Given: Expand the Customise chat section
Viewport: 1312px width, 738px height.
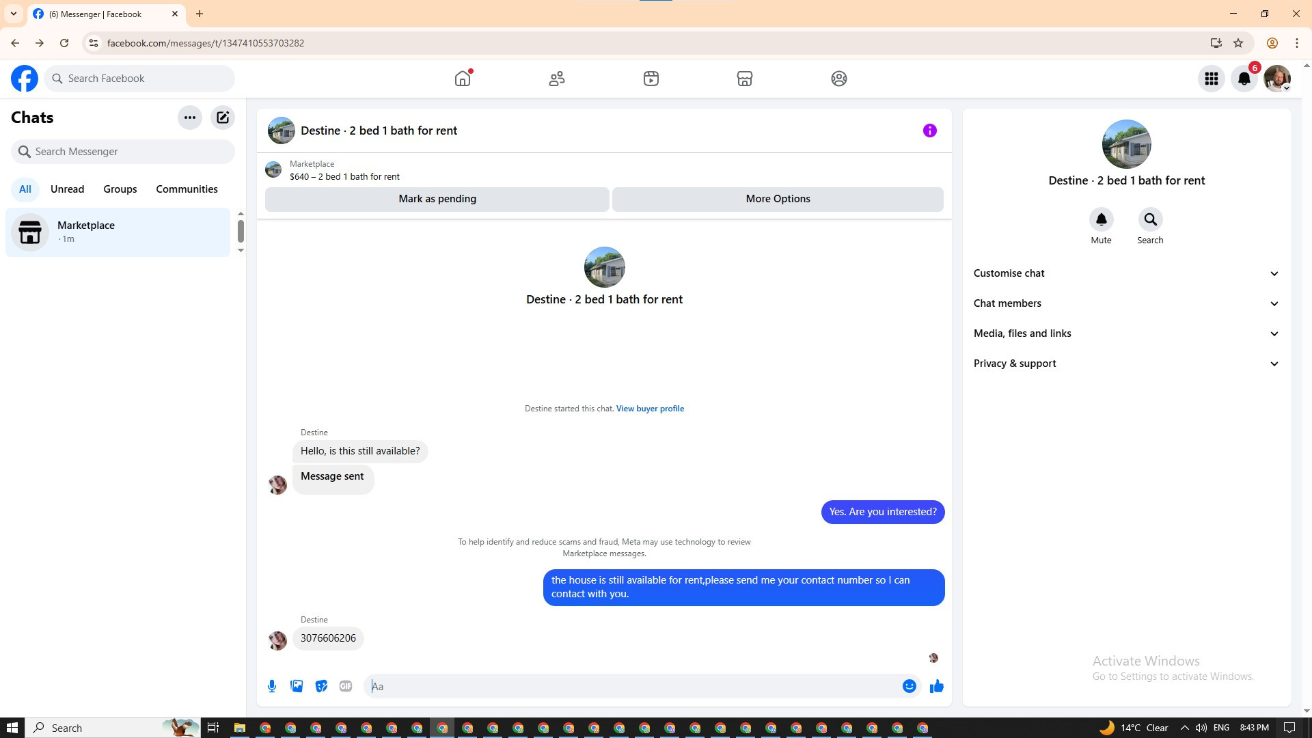Looking at the screenshot, I should (x=1126, y=273).
